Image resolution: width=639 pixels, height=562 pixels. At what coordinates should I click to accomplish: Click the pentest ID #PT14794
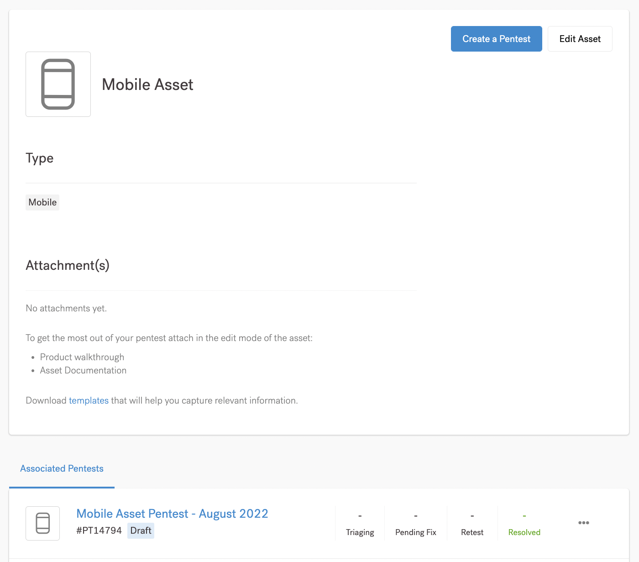pos(99,530)
